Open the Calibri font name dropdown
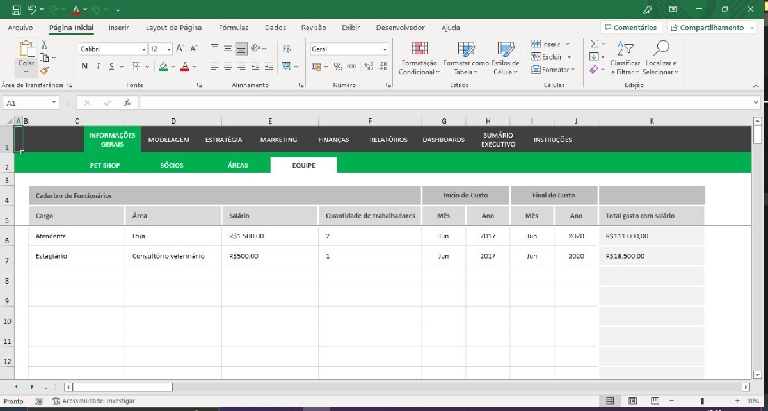 (x=143, y=49)
